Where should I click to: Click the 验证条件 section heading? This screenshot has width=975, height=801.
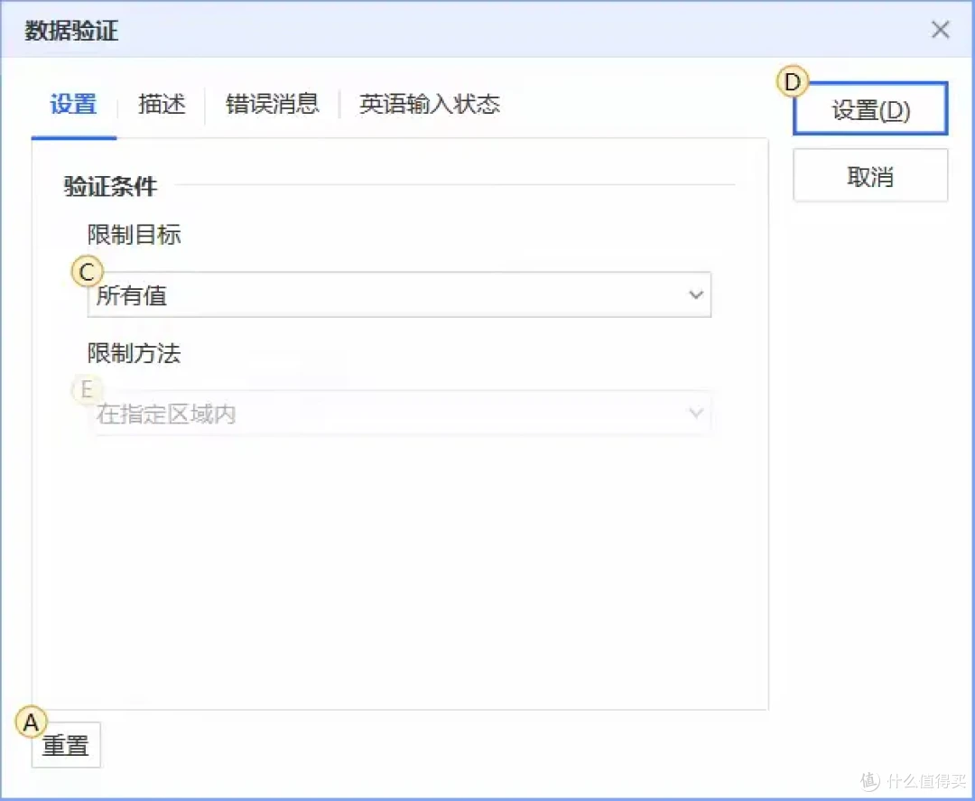point(110,186)
